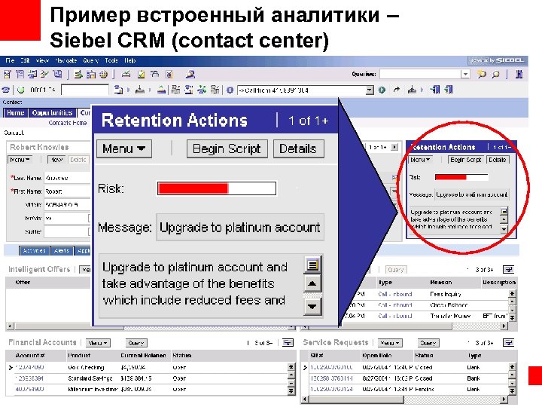
Task: Click blank input field beside the call timer
Action: pyautogui.click(x=84, y=90)
